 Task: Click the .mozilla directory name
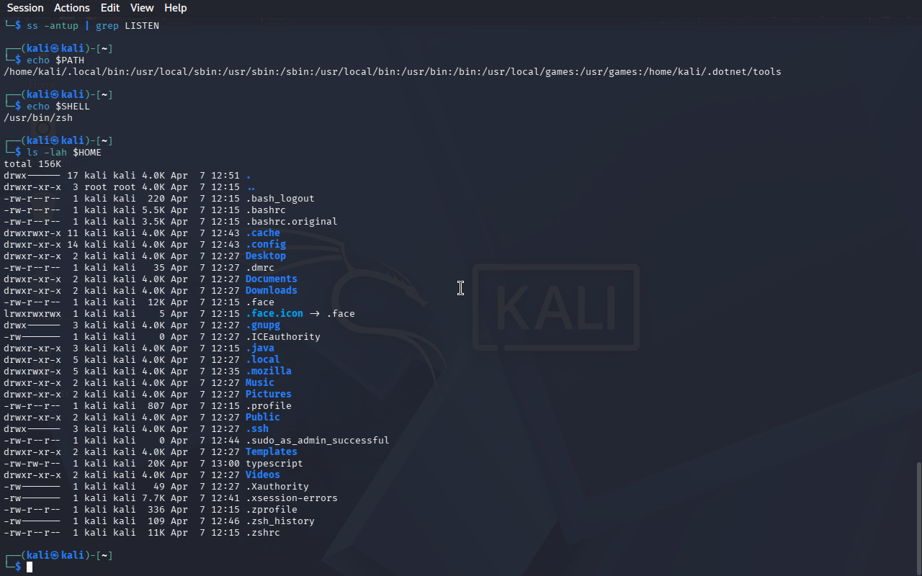click(x=268, y=371)
